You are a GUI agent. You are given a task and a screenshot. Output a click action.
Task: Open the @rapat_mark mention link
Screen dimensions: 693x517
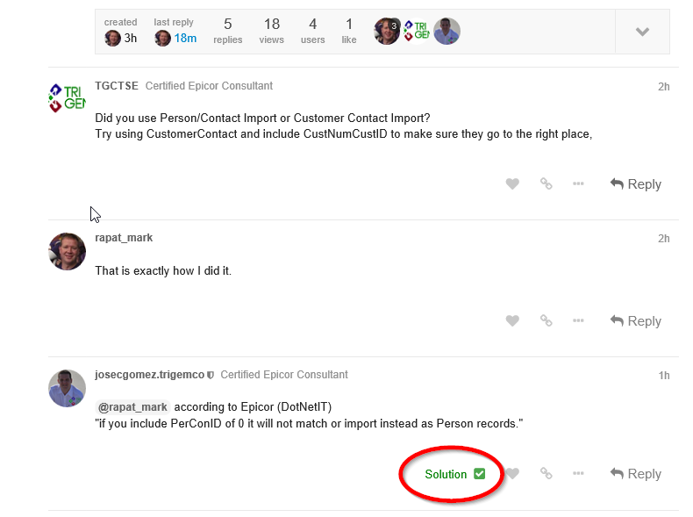coord(132,407)
